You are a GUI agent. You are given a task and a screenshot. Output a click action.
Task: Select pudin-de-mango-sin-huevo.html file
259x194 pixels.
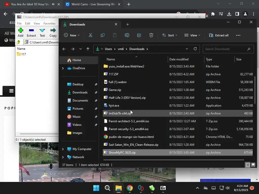tap(178, 137)
